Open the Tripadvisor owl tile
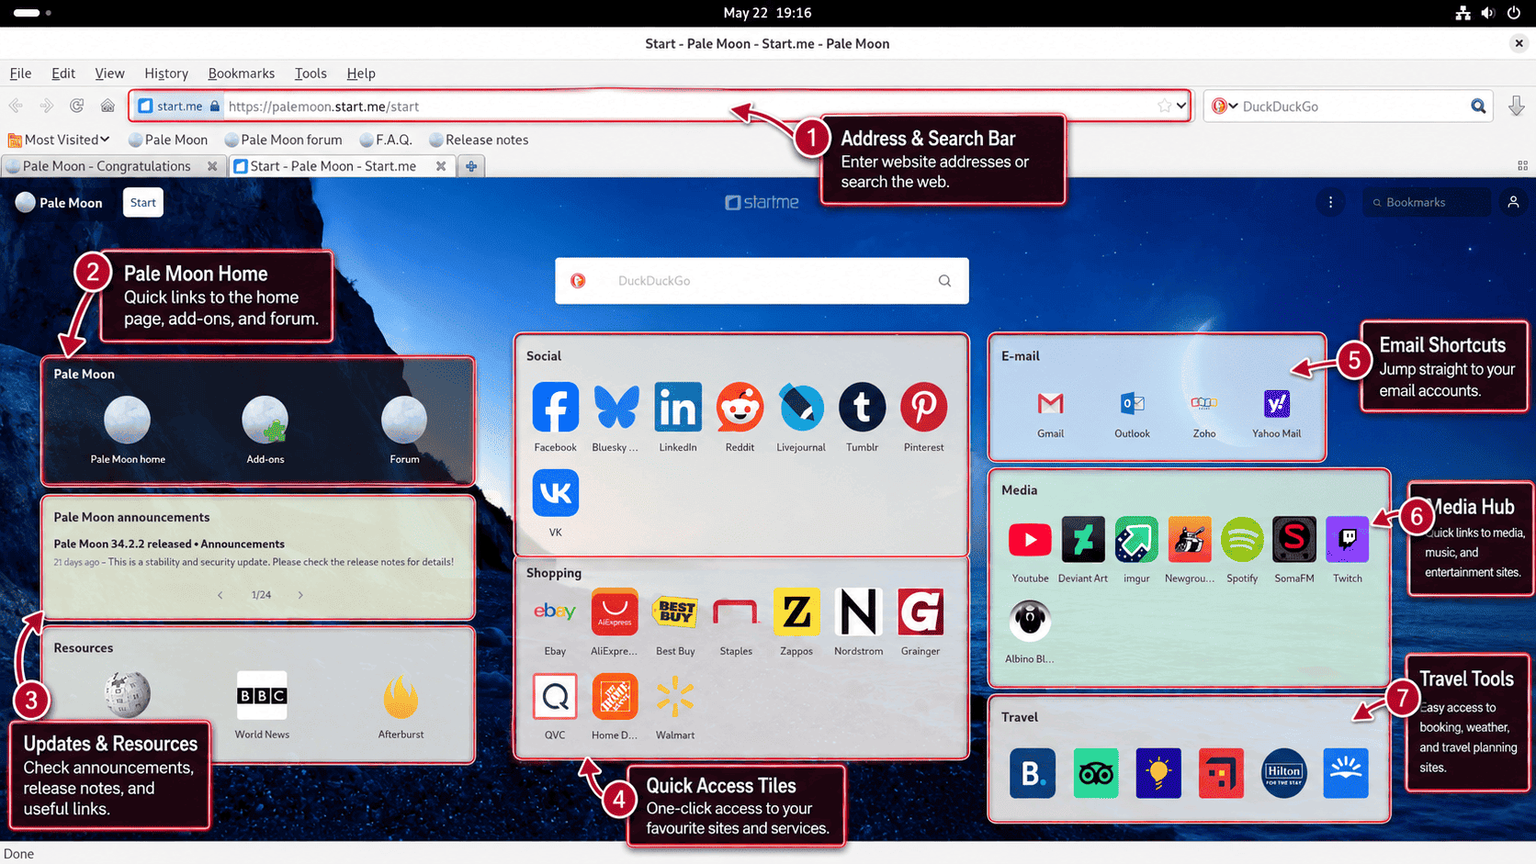The image size is (1536, 864). pos(1095,773)
